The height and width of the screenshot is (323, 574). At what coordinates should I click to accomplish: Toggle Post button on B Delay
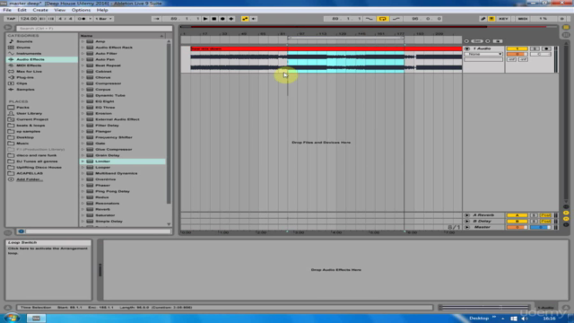pos(545,222)
